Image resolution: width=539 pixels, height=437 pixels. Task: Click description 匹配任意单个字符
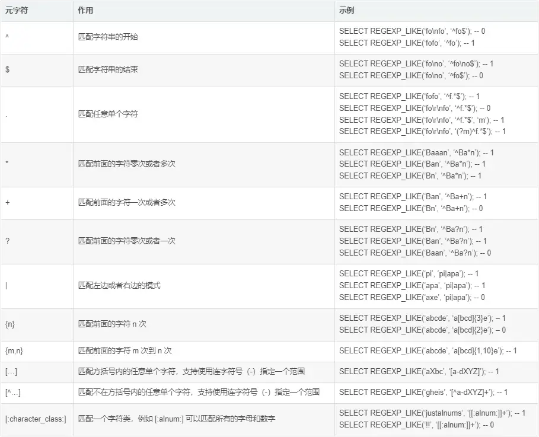tap(108, 114)
